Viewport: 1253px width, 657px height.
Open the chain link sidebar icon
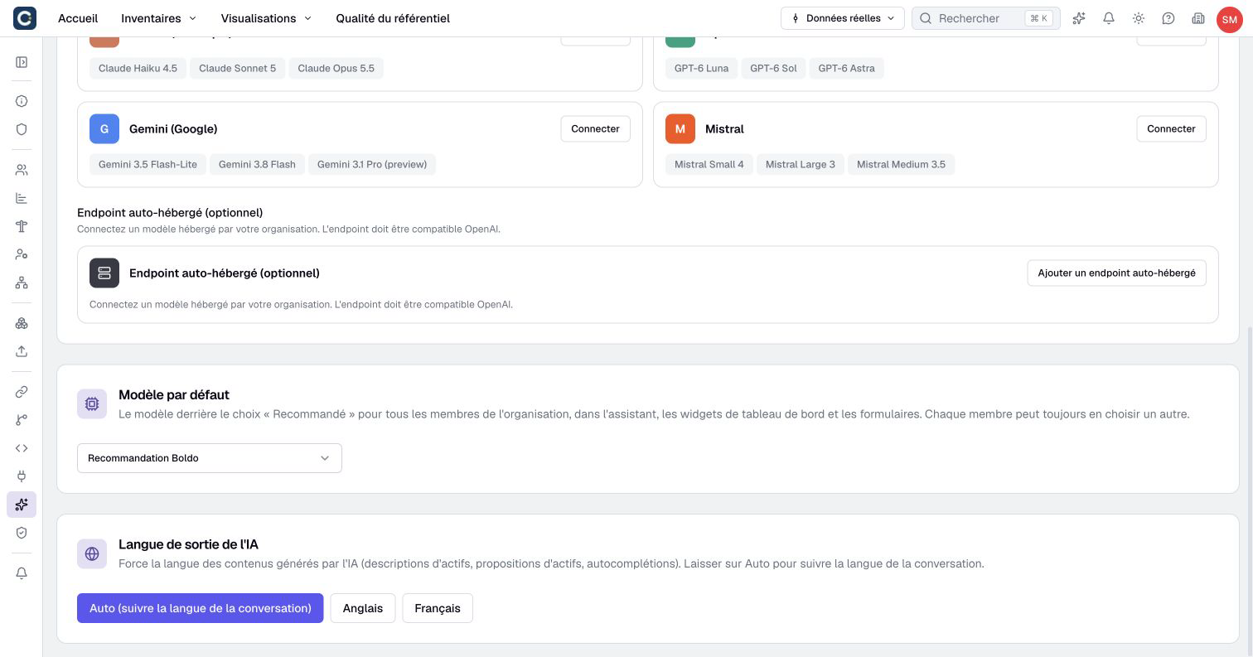(22, 392)
